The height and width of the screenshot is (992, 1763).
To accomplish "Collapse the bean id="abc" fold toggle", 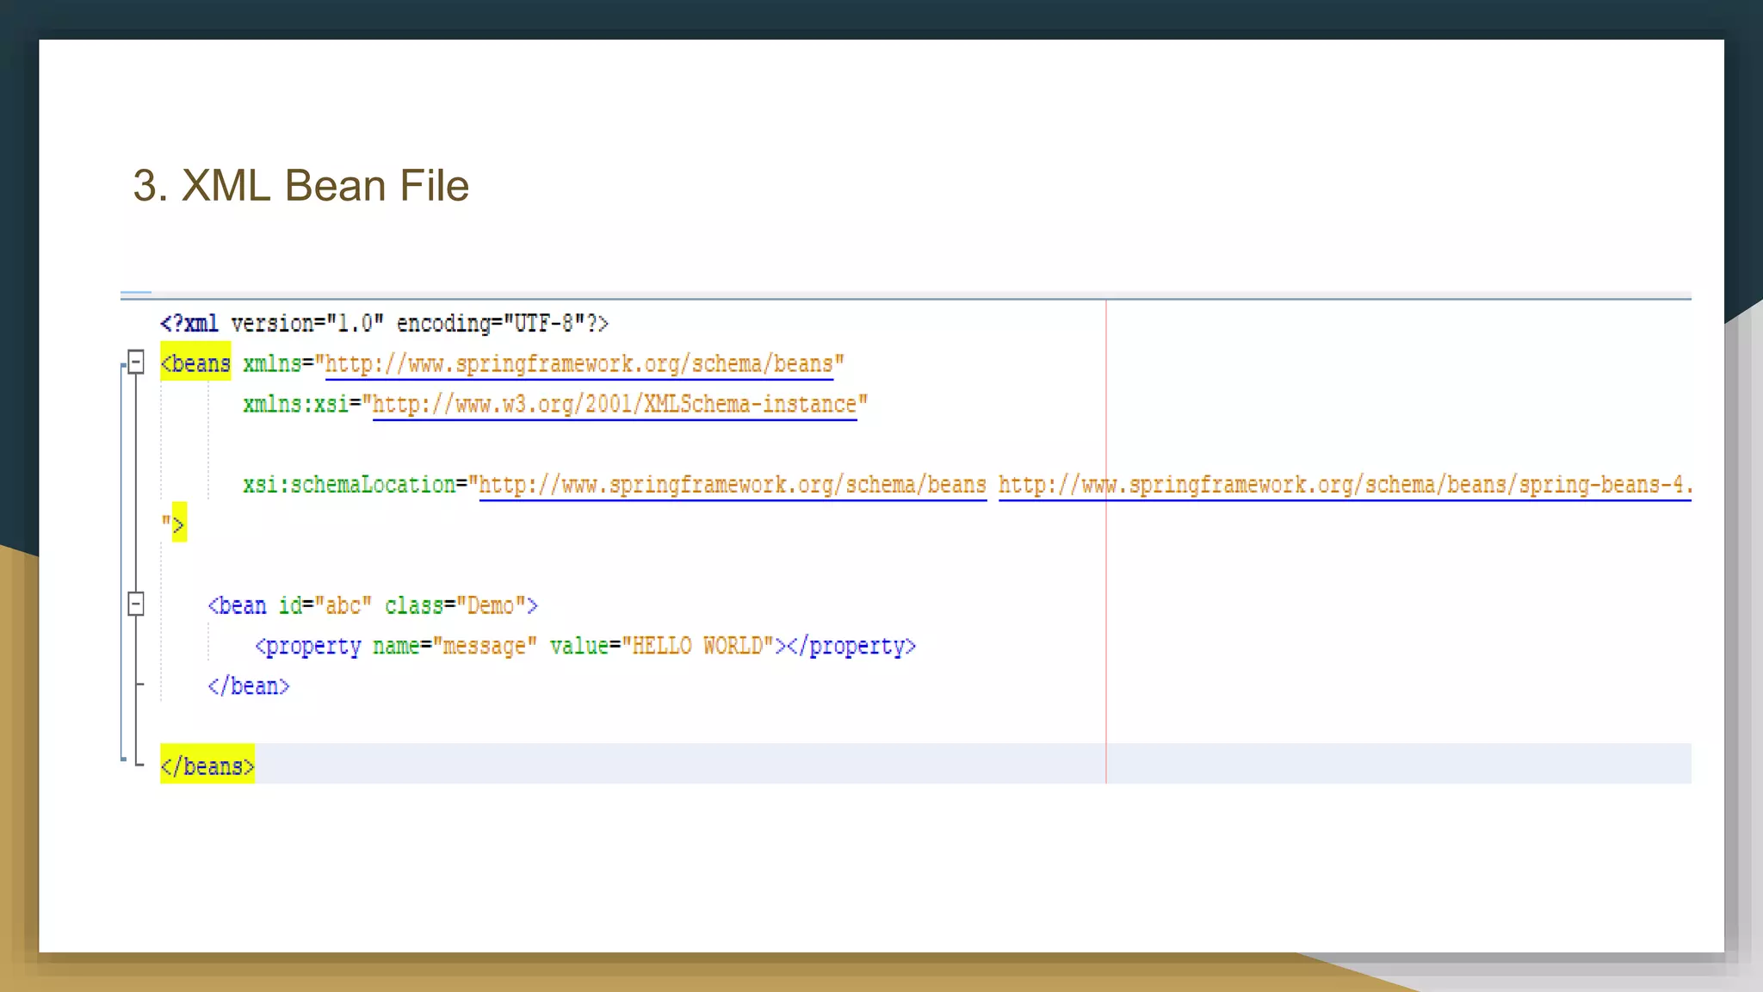I will [135, 604].
